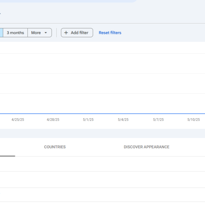Open the DISCOVER APPEARANCE tab
The width and height of the screenshot is (205, 205).
click(x=146, y=147)
